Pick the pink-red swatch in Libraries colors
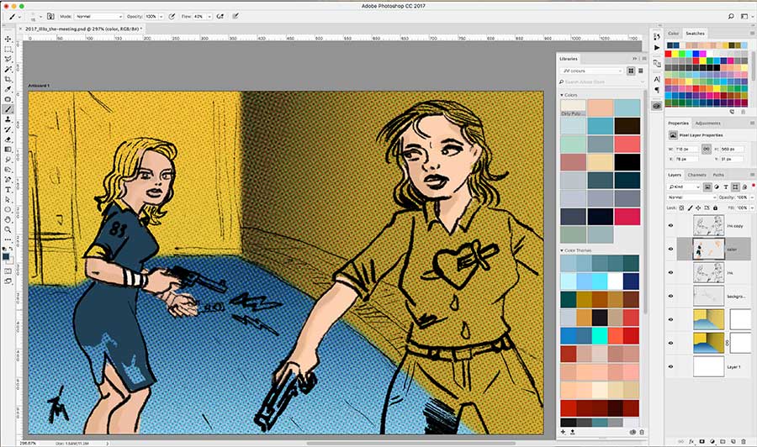This screenshot has width=757, height=447. [x=627, y=216]
